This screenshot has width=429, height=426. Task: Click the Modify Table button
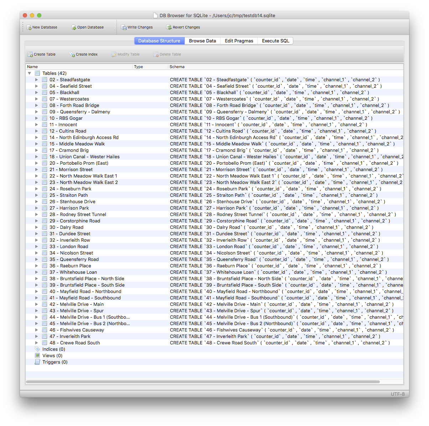click(x=125, y=54)
